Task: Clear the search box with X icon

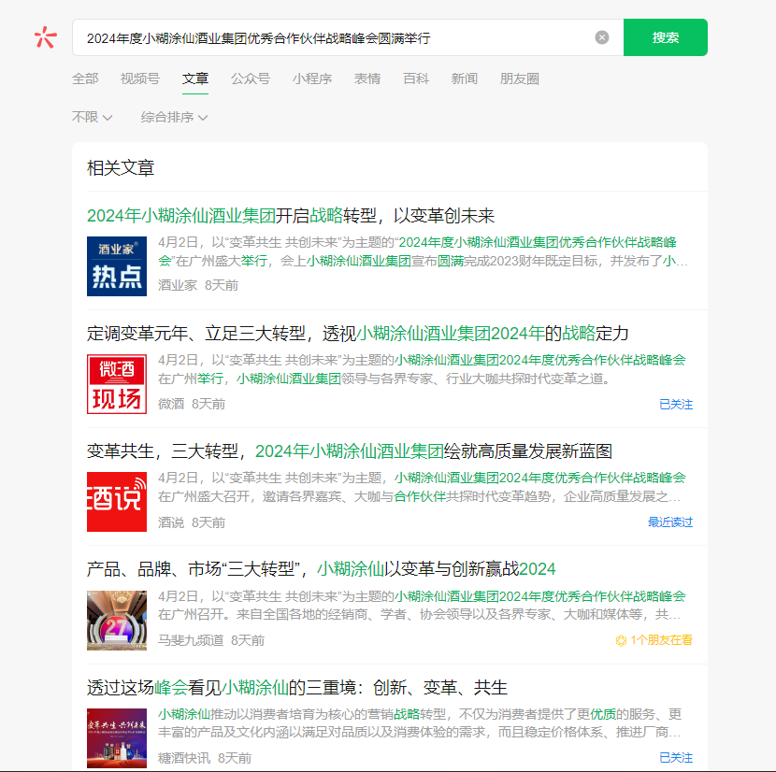Action: coord(602,37)
